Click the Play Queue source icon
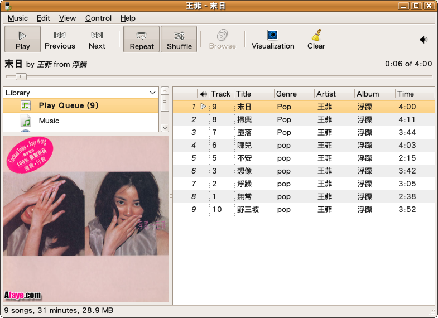The height and width of the screenshot is (318, 438). (26, 105)
